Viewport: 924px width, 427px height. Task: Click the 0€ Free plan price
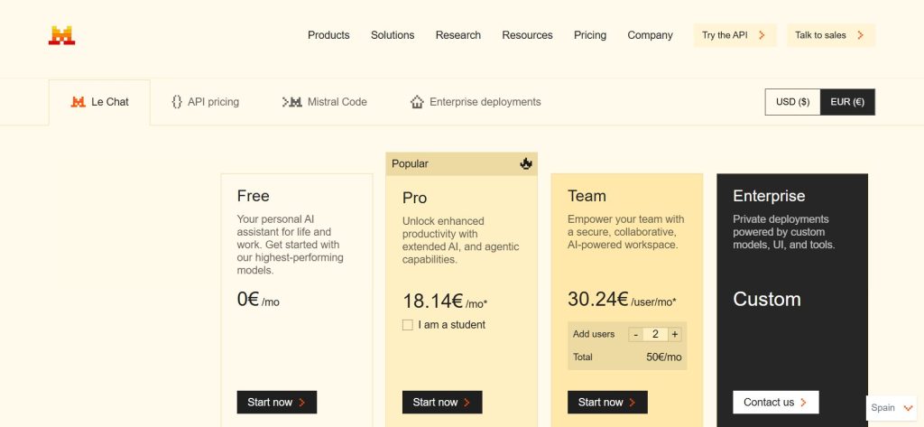tap(248, 299)
